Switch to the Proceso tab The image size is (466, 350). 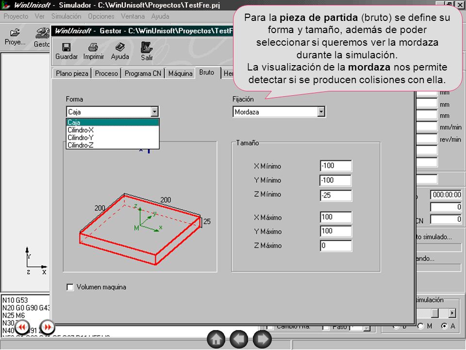(106, 73)
